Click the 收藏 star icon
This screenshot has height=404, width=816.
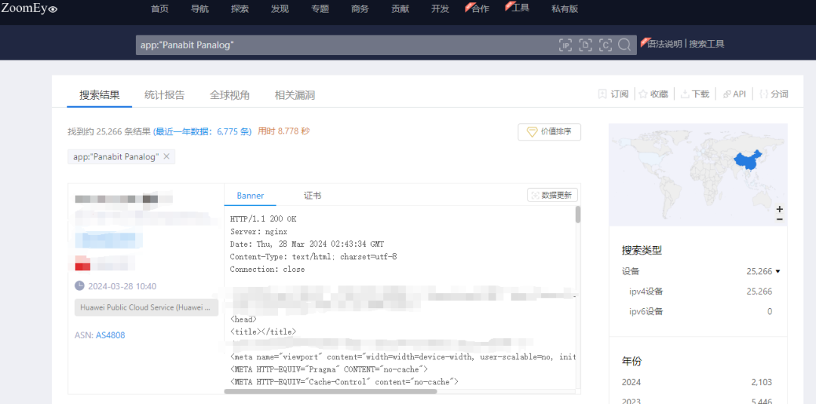pyautogui.click(x=643, y=94)
